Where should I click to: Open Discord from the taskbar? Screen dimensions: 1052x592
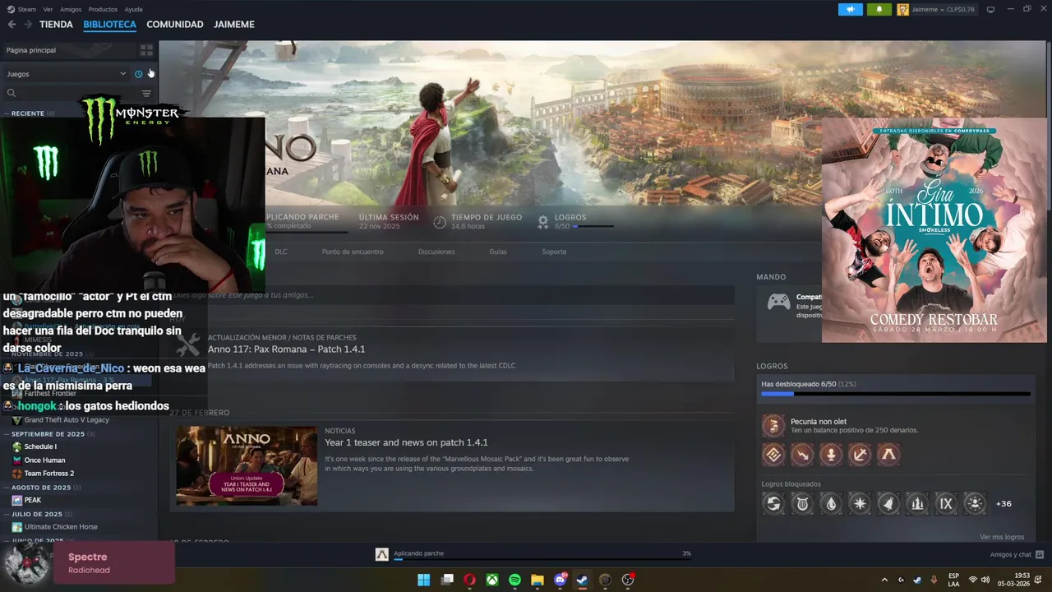561,580
